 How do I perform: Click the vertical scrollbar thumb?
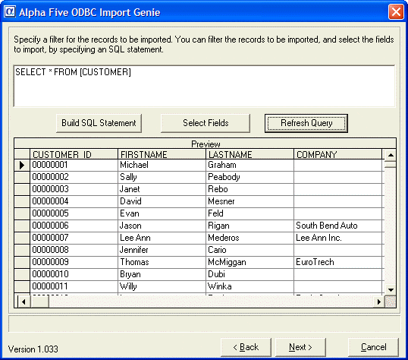(x=391, y=164)
